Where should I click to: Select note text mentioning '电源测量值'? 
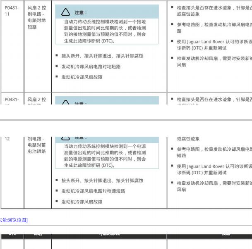[105, 156]
